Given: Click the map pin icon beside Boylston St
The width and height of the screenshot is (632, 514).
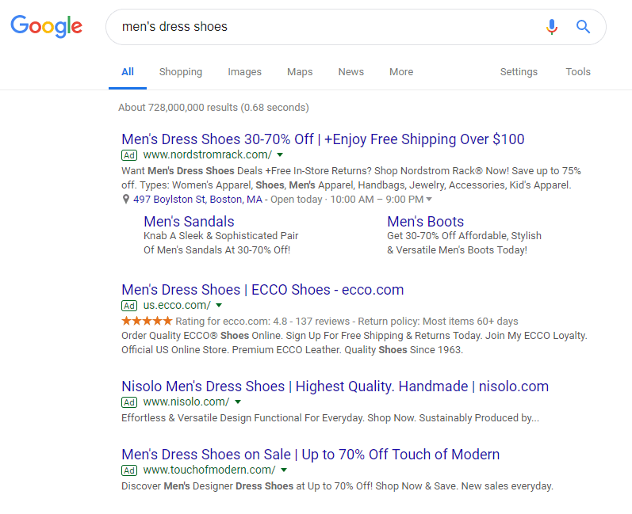Looking at the screenshot, I should point(126,200).
